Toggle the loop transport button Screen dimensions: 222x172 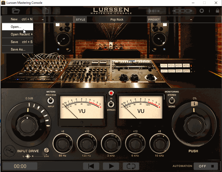[x=131, y=166]
